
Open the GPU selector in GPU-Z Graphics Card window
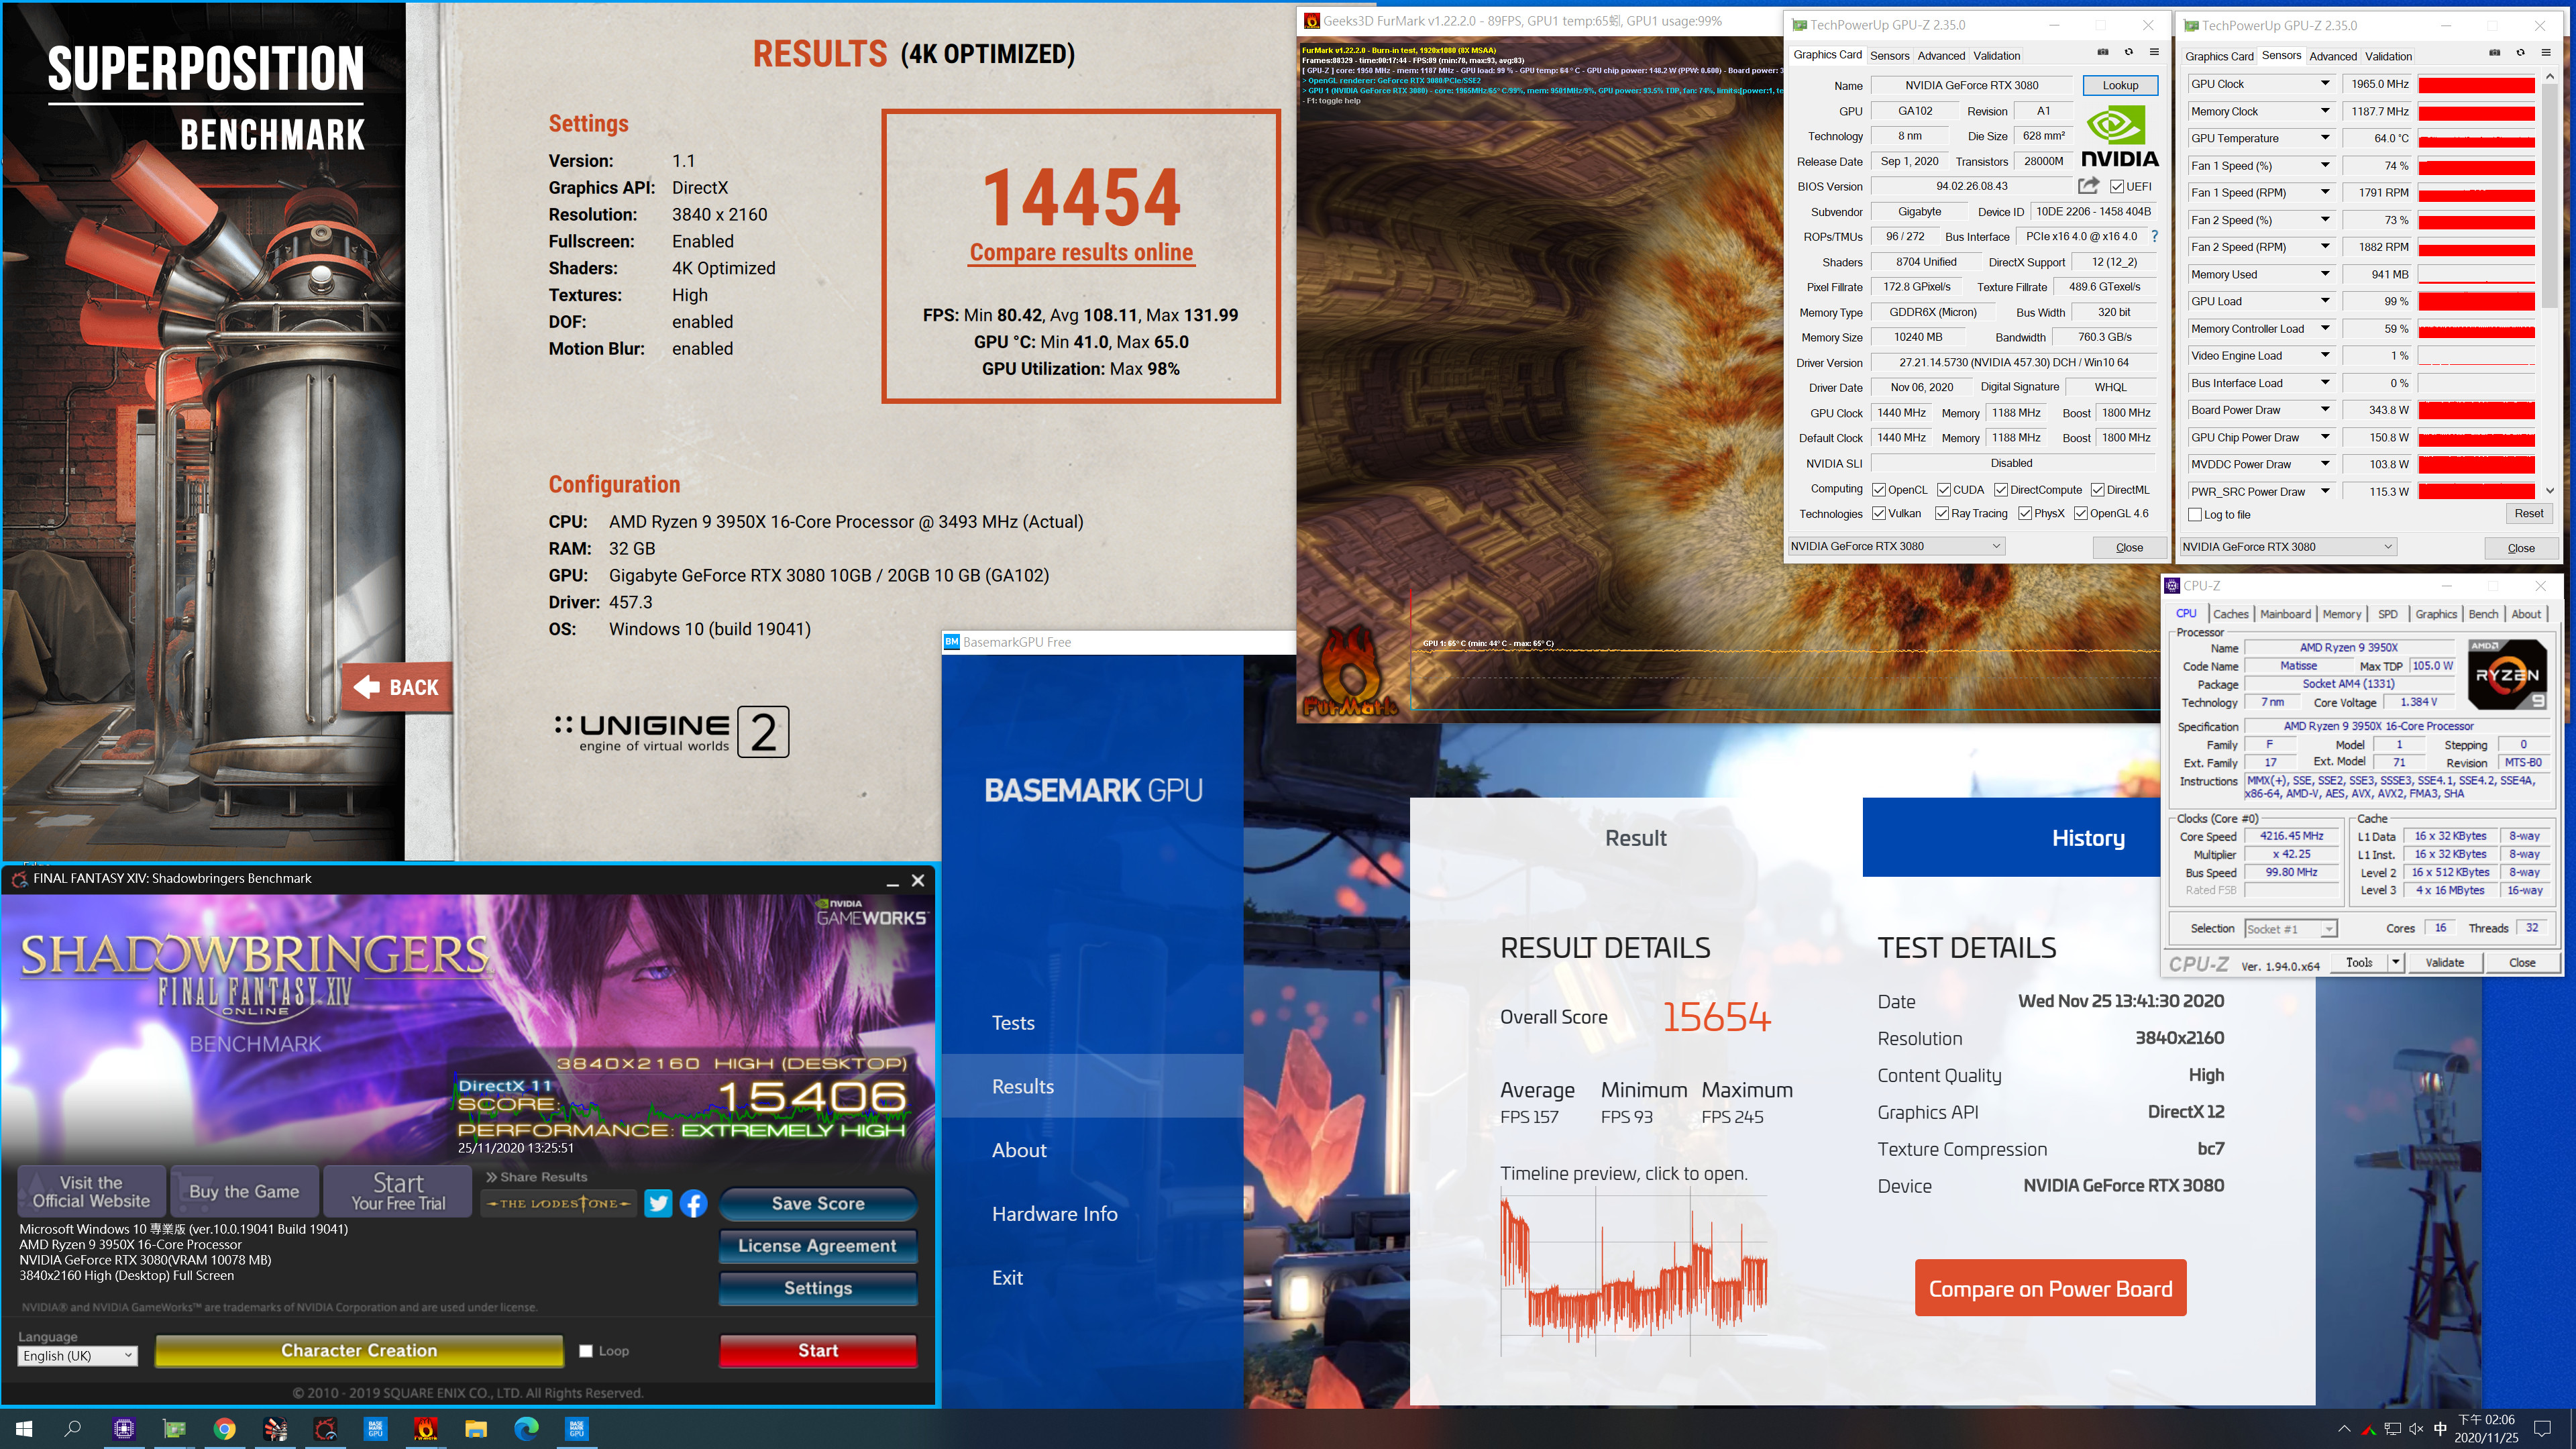pos(1897,546)
